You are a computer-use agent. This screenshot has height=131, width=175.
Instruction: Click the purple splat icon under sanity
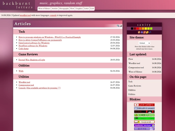coord(142,32)
